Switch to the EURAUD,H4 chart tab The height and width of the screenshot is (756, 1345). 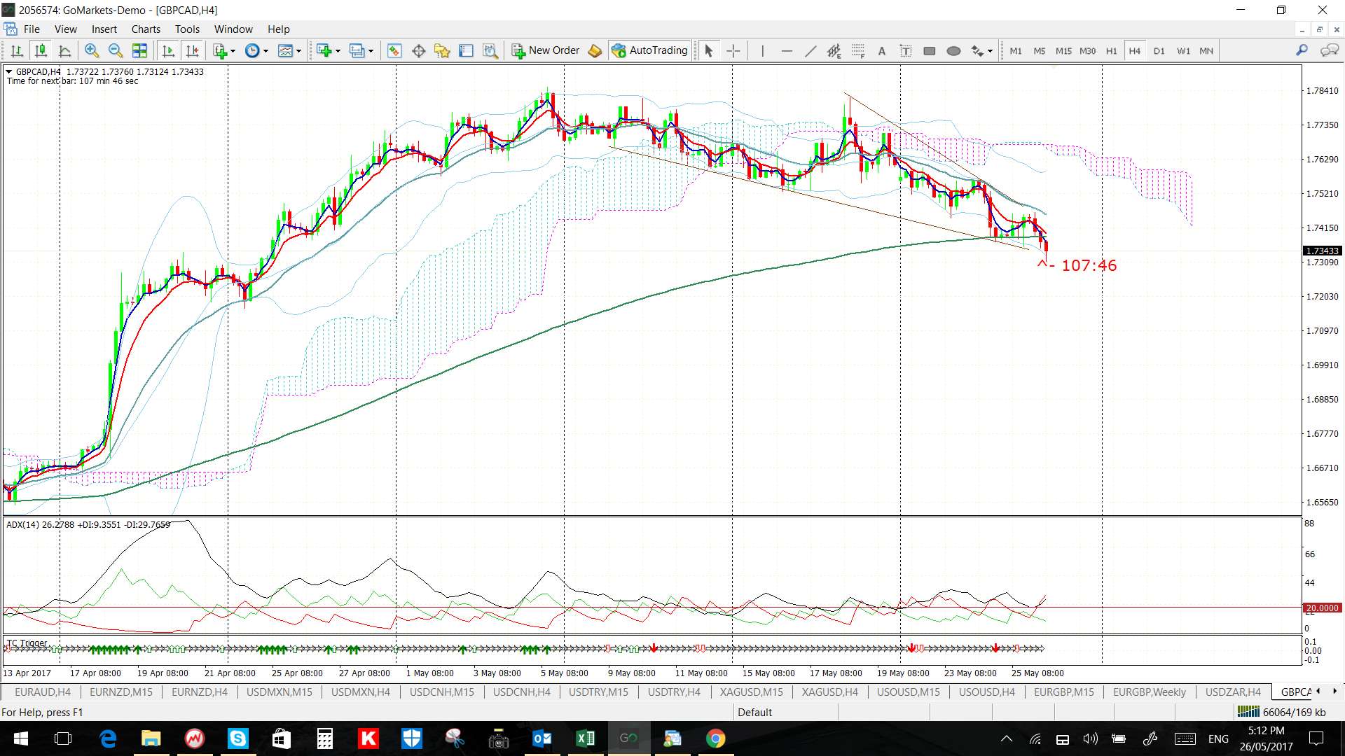[42, 692]
